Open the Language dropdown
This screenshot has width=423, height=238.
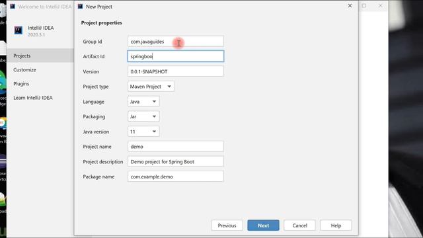(143, 102)
